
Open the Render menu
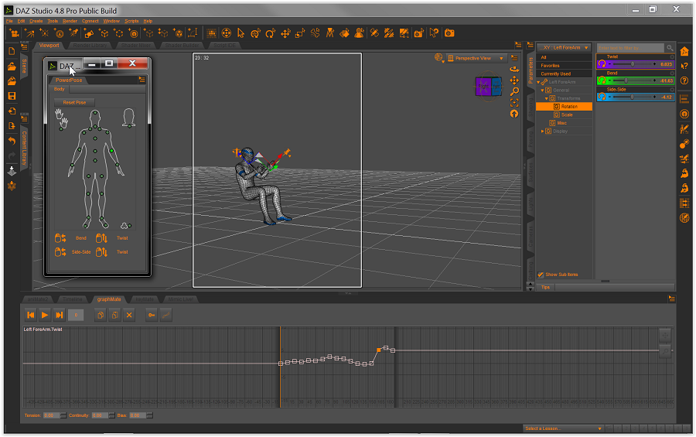(x=70, y=21)
